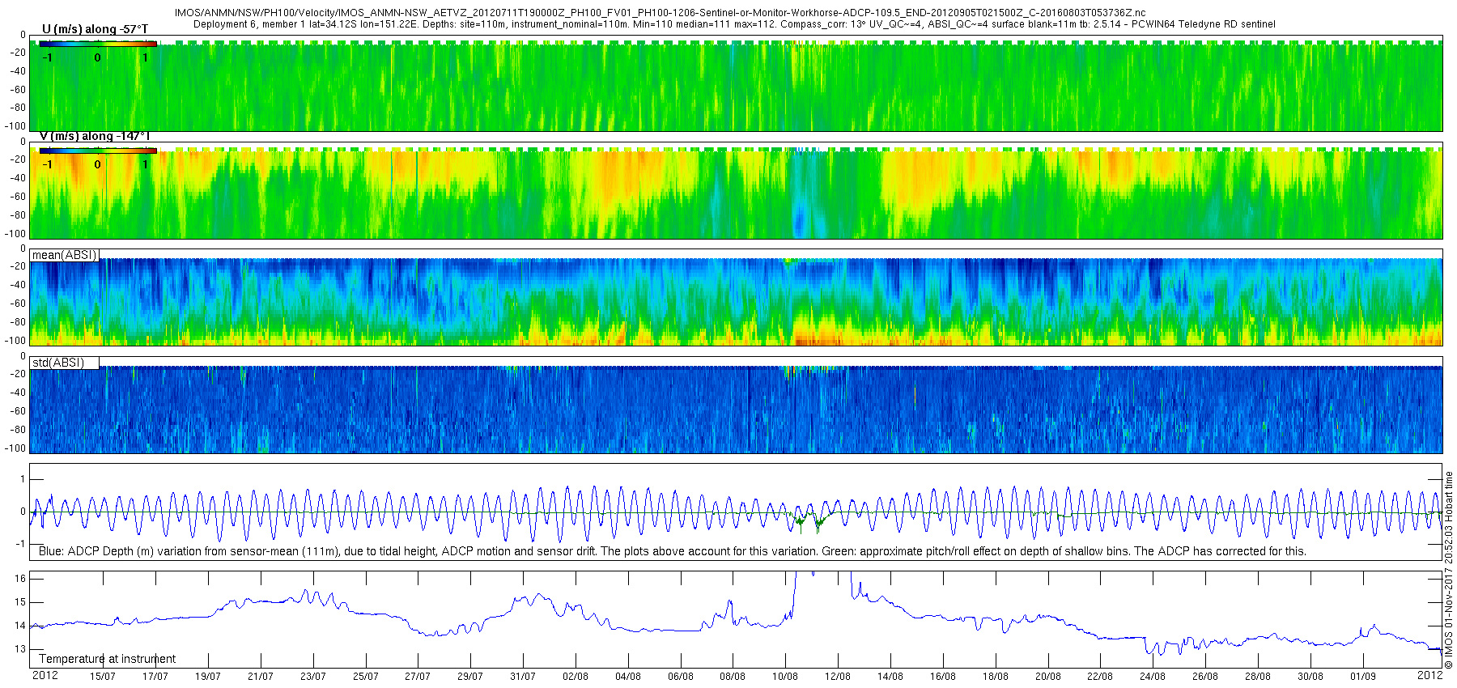Click the 02/08 date tick label
Image resolution: width=1457 pixels, height=688 pixels.
[575, 677]
